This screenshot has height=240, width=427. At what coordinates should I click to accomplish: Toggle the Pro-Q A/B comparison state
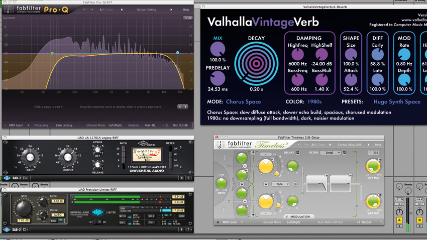click(101, 10)
